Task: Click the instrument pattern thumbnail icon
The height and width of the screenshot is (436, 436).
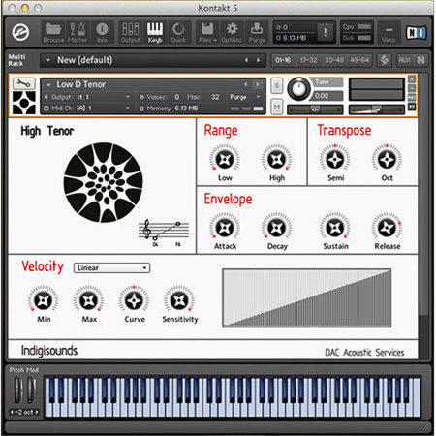Action: (x=24, y=103)
